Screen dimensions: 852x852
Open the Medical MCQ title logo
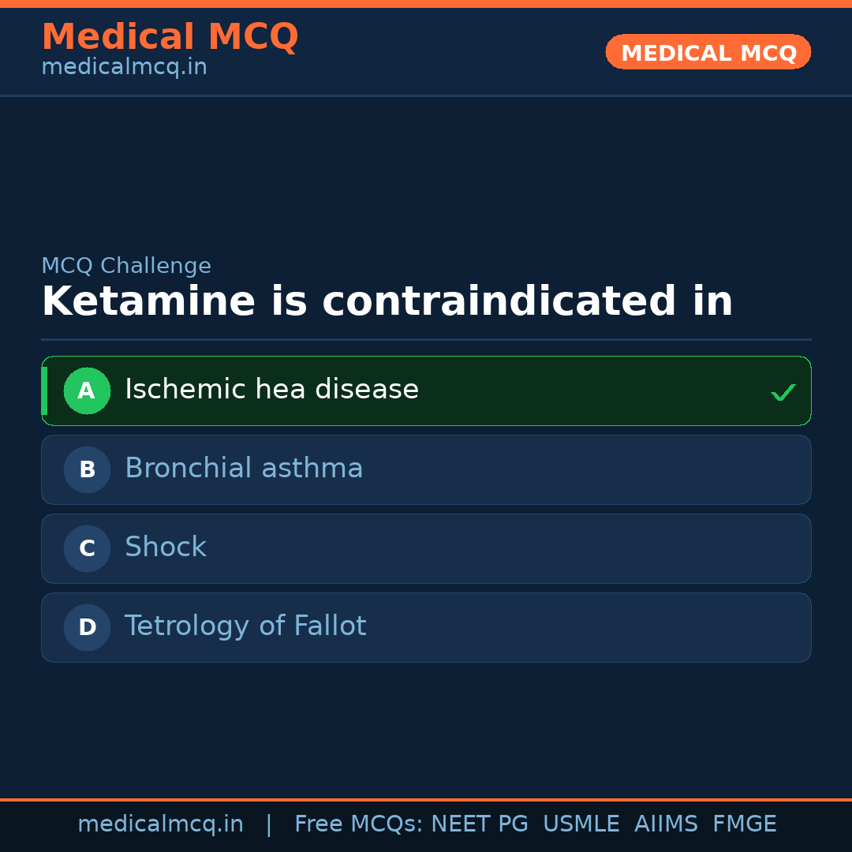(x=170, y=37)
